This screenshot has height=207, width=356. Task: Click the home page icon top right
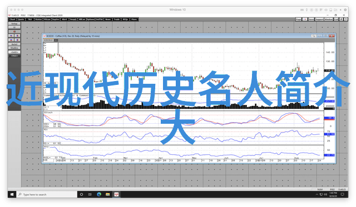pyautogui.click(x=341, y=19)
